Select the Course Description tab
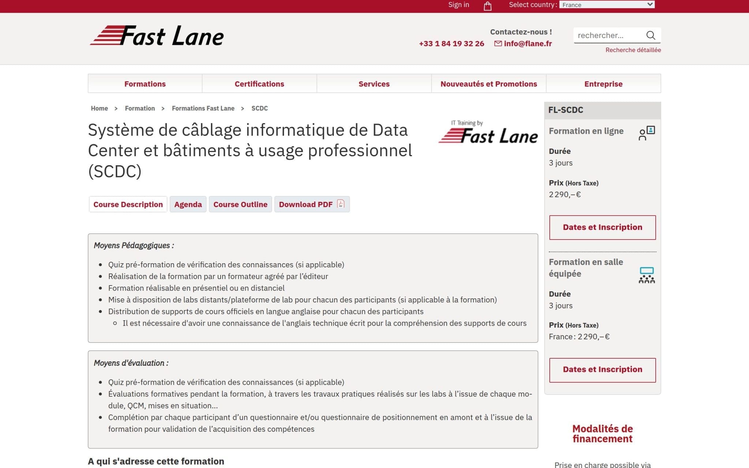This screenshot has width=749, height=468. pyautogui.click(x=128, y=204)
